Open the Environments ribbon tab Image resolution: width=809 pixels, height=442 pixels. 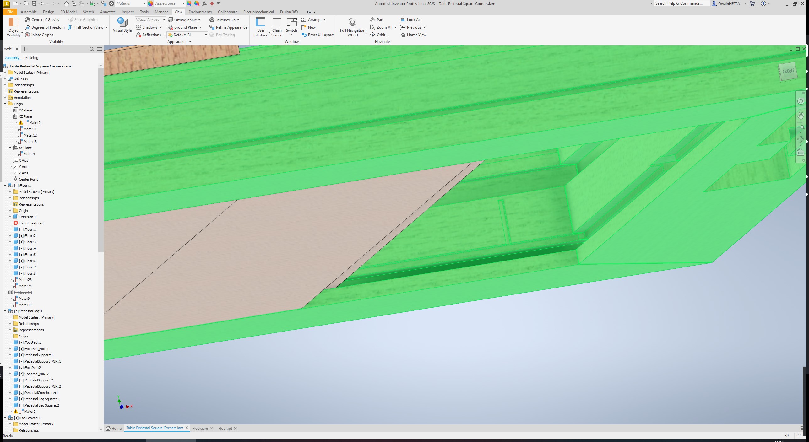[200, 12]
